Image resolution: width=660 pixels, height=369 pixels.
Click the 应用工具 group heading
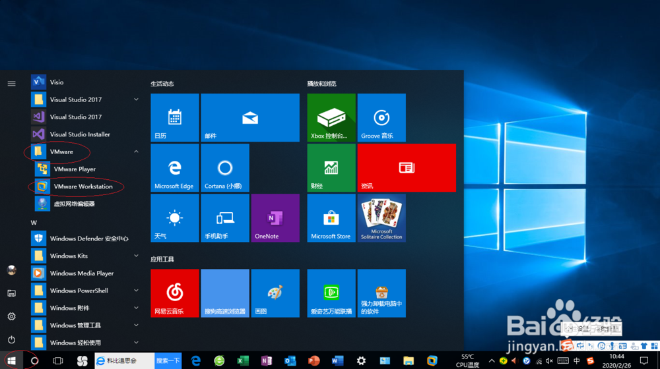tap(162, 260)
